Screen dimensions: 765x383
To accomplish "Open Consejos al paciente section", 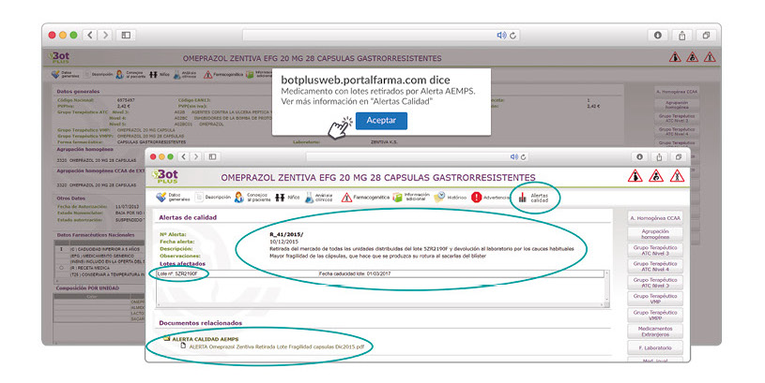I will [x=240, y=198].
